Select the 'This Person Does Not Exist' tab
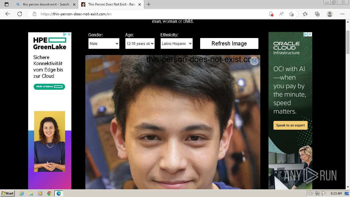The width and height of the screenshot is (350, 197). coord(109,4)
